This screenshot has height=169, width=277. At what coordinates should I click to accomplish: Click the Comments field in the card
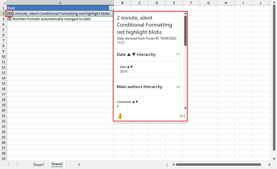(x=127, y=104)
